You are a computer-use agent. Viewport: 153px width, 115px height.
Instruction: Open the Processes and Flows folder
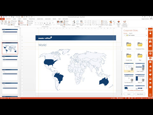pyautogui.click(x=140, y=45)
